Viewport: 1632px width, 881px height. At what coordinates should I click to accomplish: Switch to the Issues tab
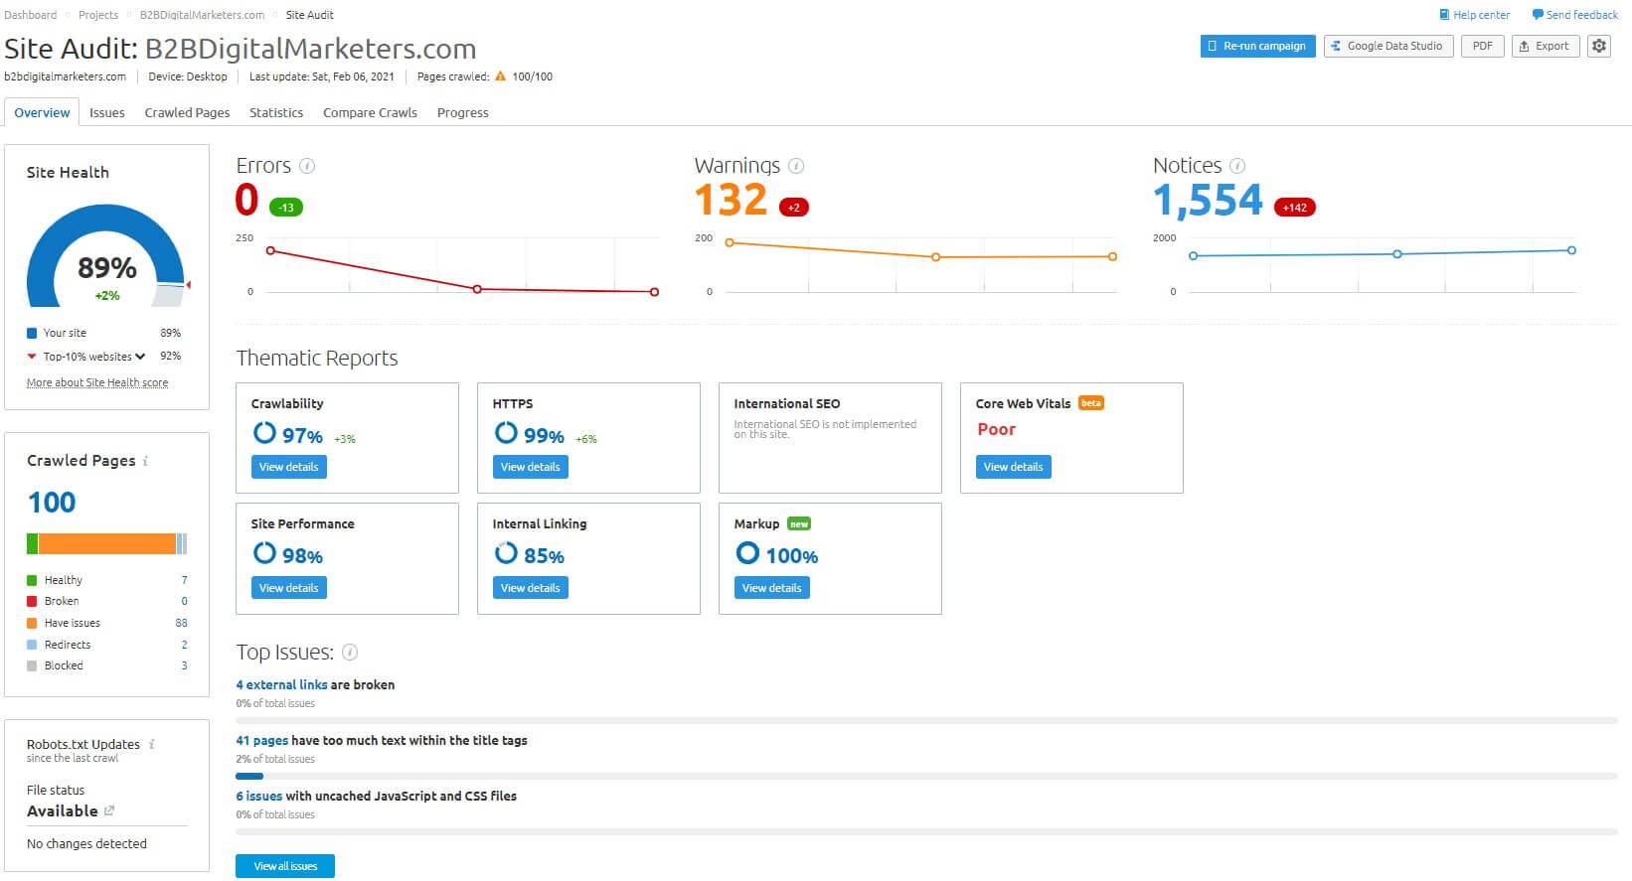(x=106, y=112)
